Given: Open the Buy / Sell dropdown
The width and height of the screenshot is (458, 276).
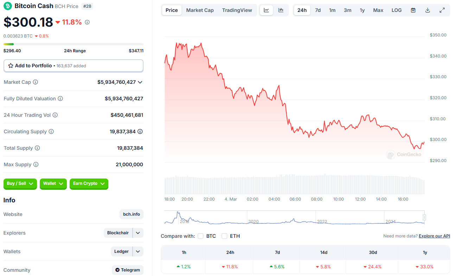Looking at the screenshot, I should click(x=20, y=184).
